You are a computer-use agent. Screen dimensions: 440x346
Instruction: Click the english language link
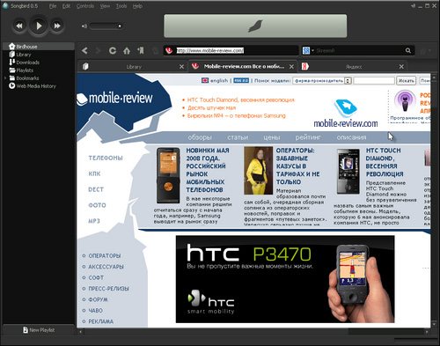[219, 80]
